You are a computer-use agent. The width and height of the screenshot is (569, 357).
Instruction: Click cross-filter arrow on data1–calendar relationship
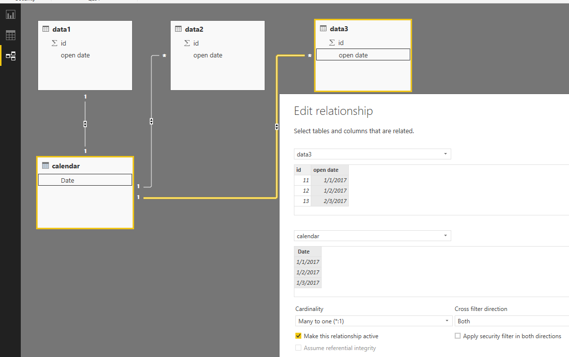click(x=85, y=124)
